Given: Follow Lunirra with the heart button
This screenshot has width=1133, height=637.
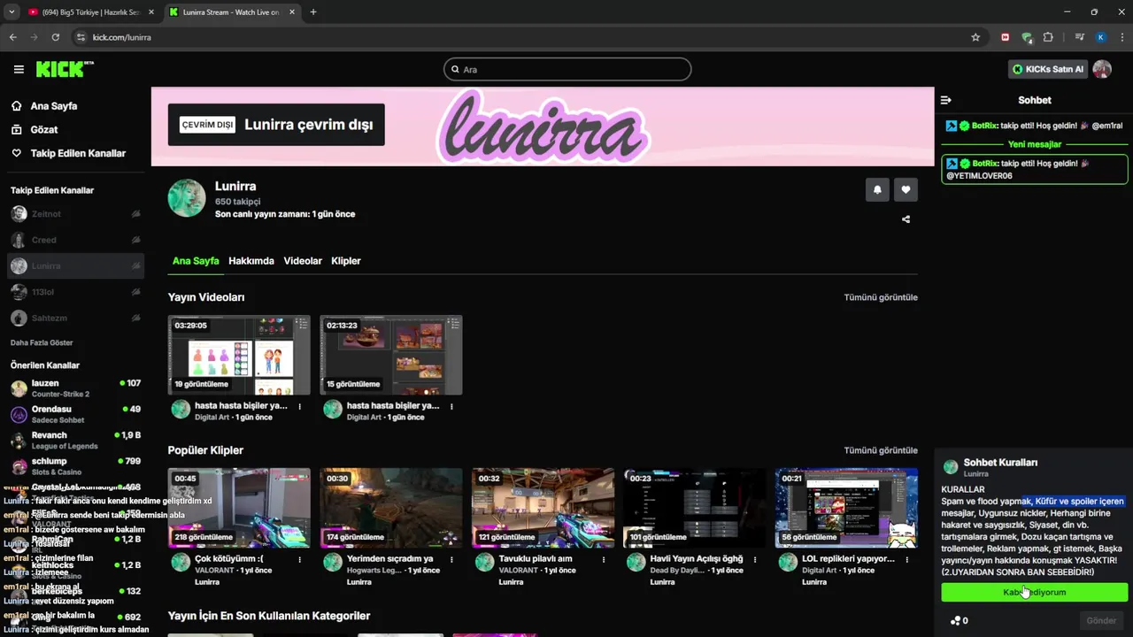Looking at the screenshot, I should pos(906,189).
